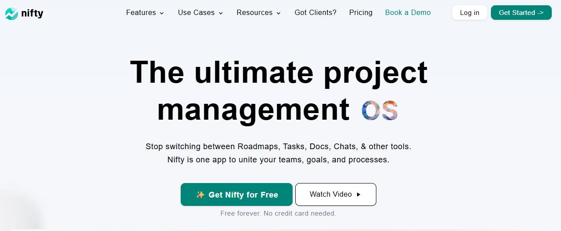Click the Log in button
The height and width of the screenshot is (231, 561).
coord(470,13)
